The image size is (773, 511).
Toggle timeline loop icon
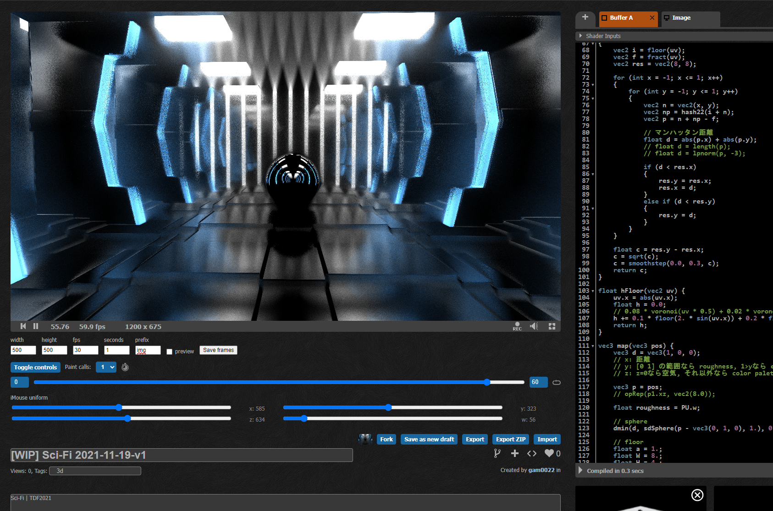tap(557, 382)
